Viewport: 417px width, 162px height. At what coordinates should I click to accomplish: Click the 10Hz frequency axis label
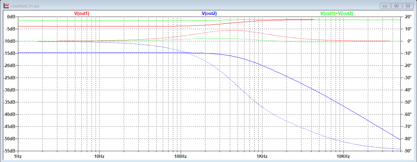pos(99,157)
